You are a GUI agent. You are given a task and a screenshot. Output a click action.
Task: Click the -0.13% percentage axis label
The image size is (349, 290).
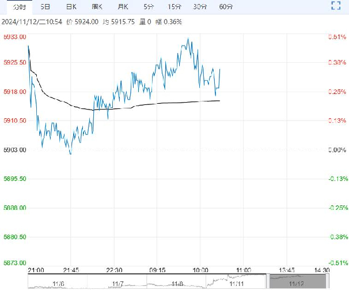click(338, 179)
